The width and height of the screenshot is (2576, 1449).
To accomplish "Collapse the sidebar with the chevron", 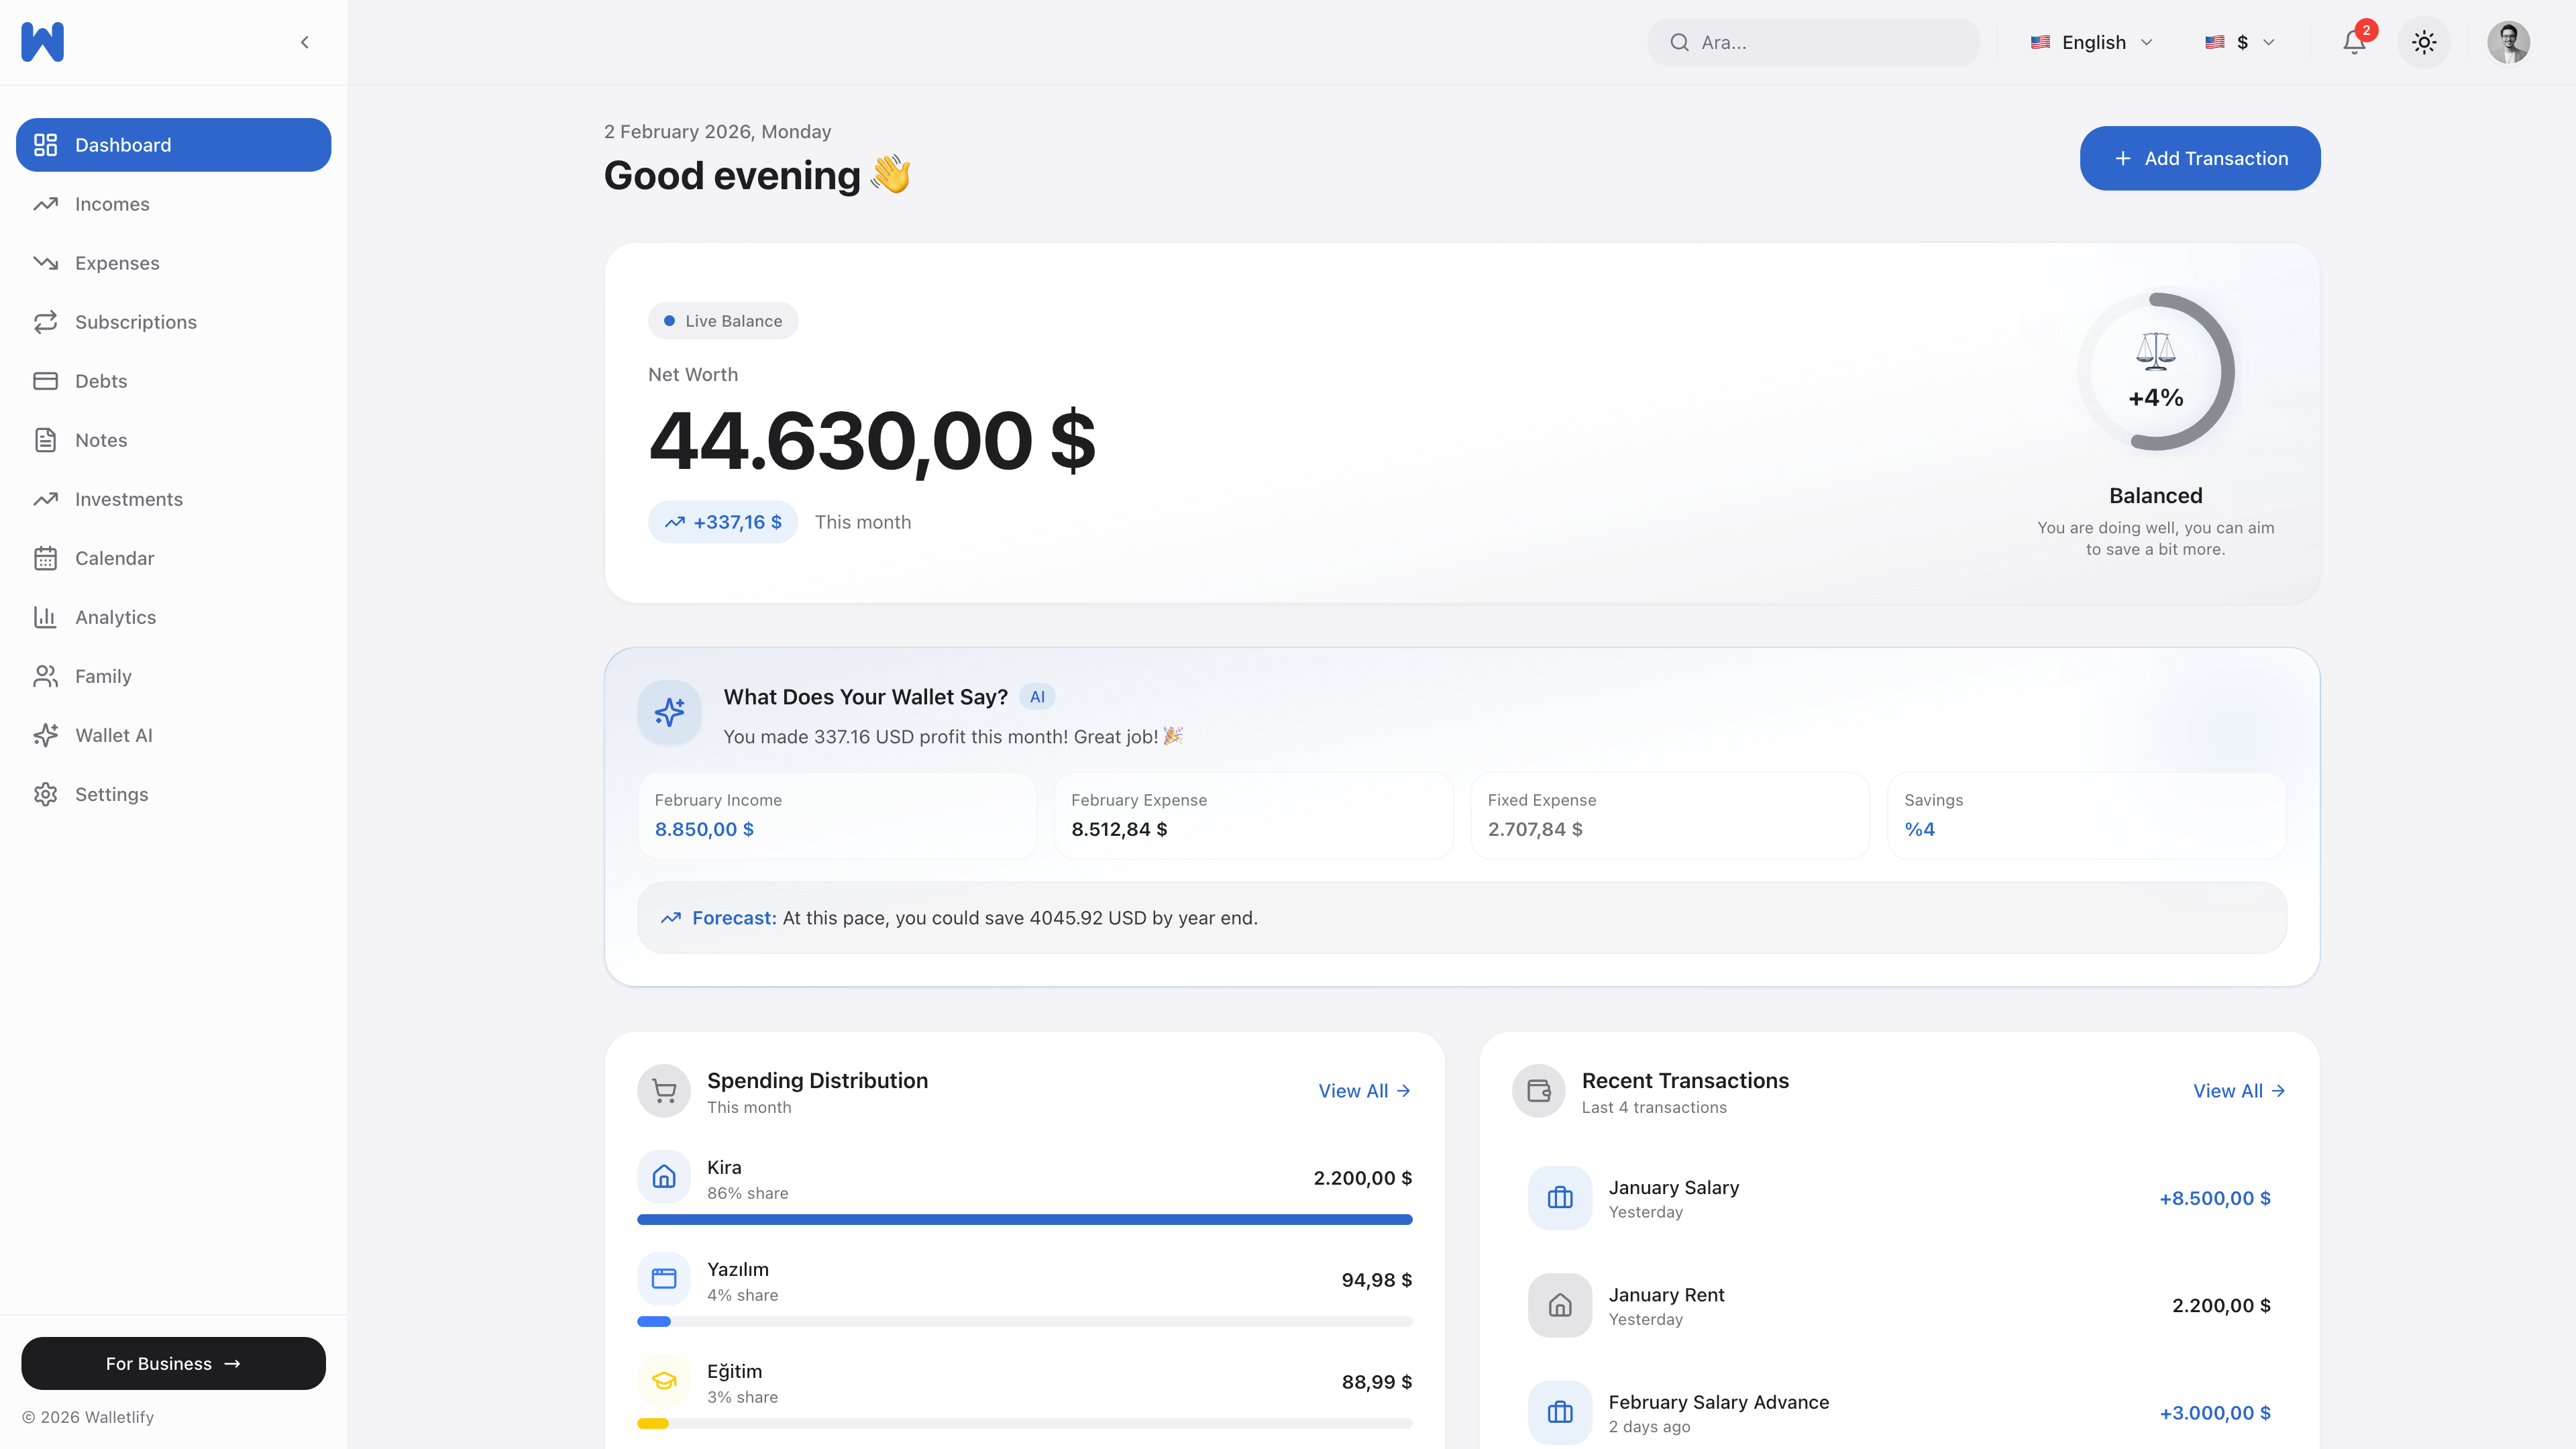I will pos(304,42).
